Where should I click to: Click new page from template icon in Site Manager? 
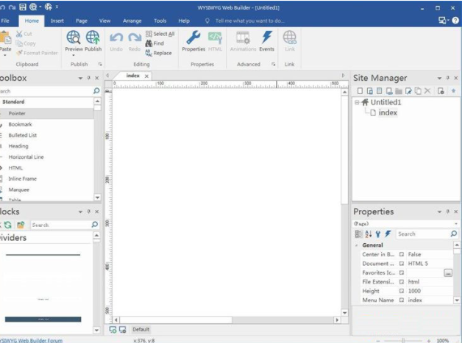point(369,91)
